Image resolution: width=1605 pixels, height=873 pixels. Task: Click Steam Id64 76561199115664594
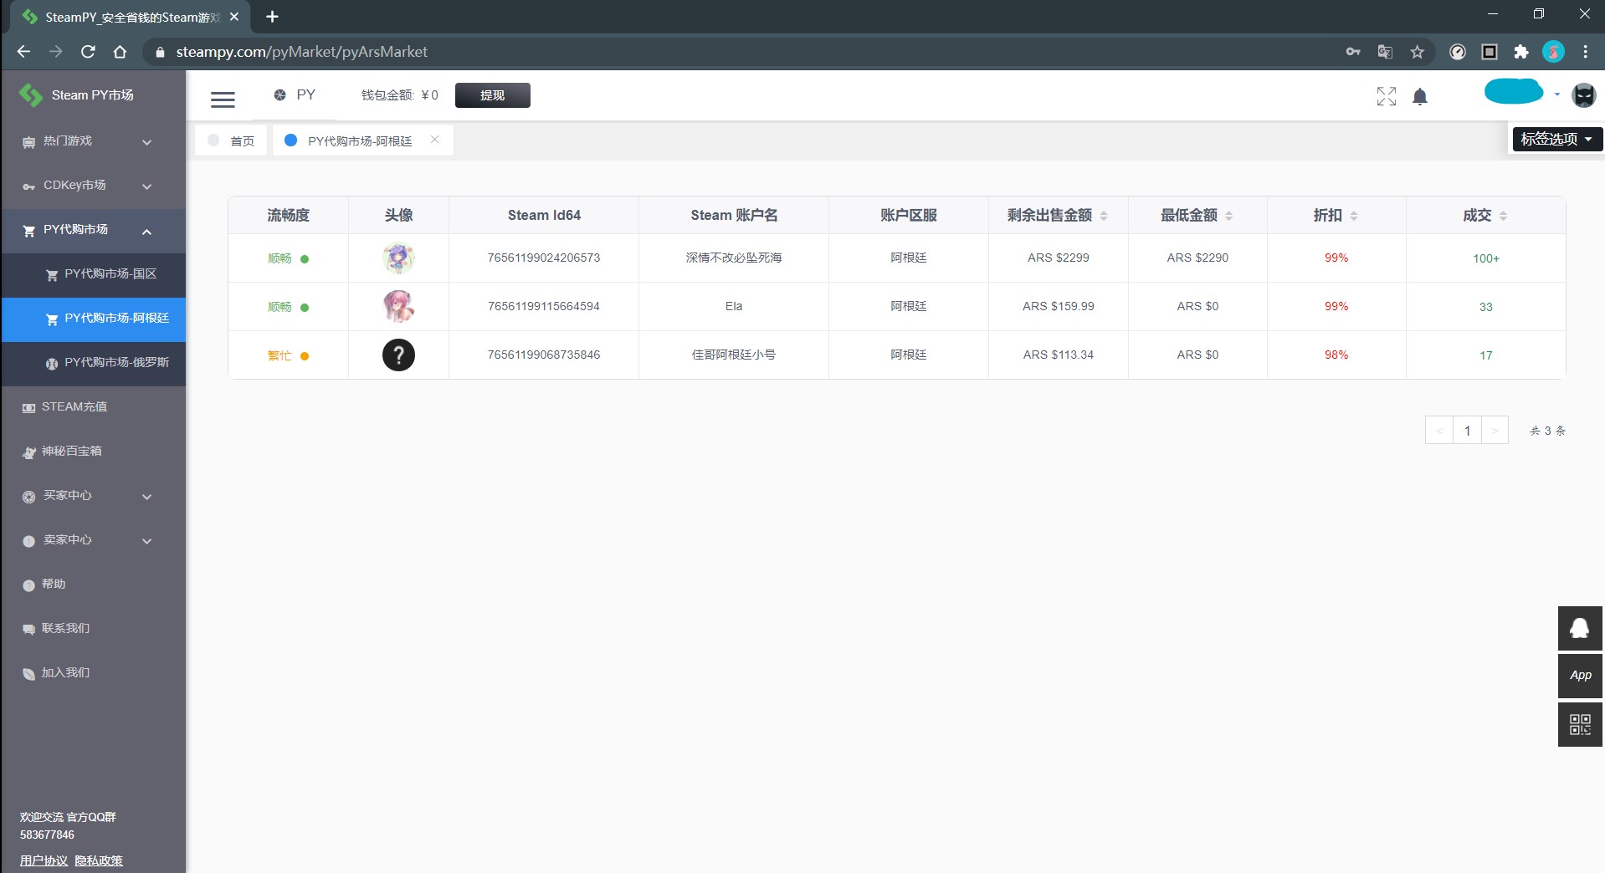click(544, 306)
